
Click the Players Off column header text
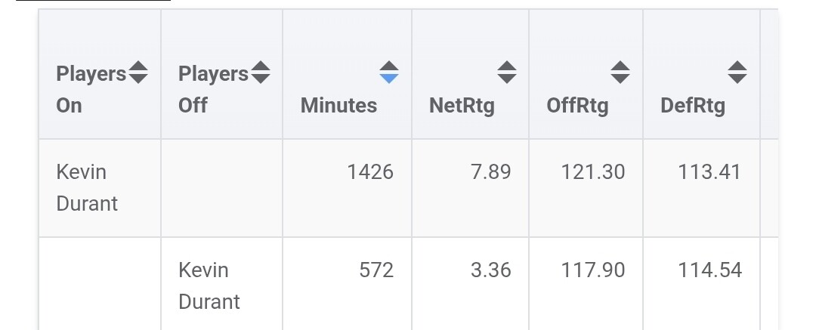[x=212, y=89]
